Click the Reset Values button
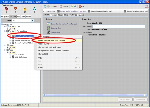The height and width of the screenshot is (108, 150). tap(140, 99)
